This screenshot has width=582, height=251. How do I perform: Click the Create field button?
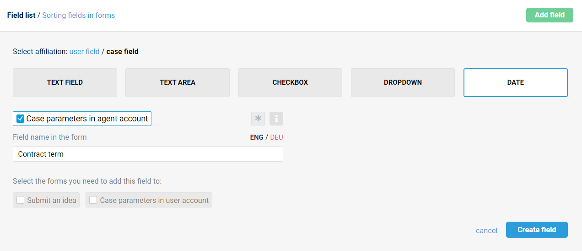(537, 230)
